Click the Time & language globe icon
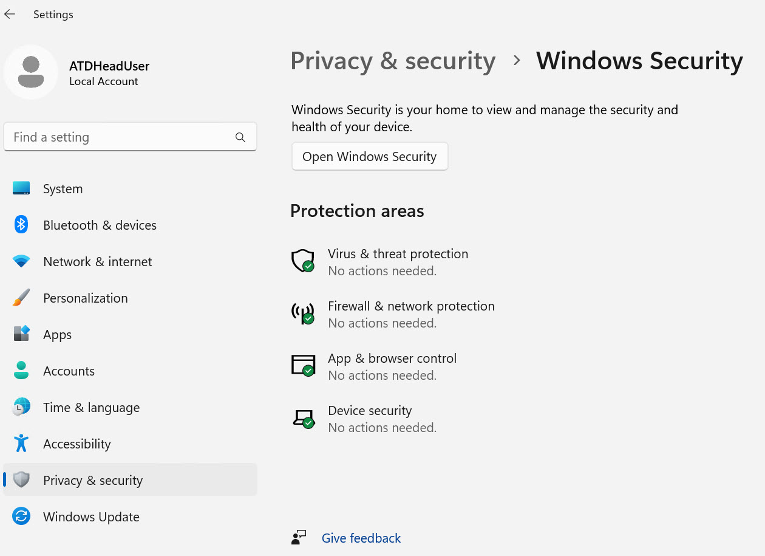The height and width of the screenshot is (556, 765). 21,407
